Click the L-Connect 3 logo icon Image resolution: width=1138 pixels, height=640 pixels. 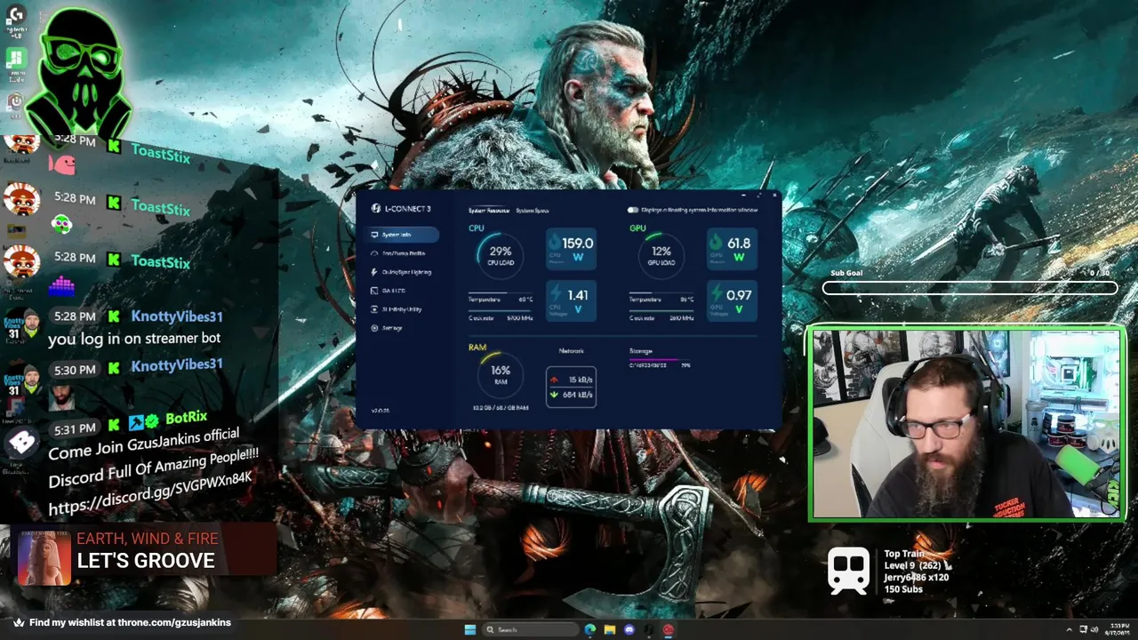376,209
